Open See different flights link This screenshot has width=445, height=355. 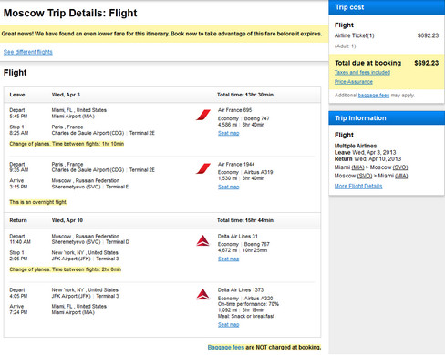point(28,52)
